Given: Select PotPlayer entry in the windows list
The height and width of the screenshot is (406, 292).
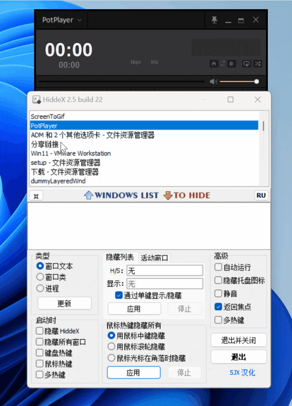Looking at the screenshot, I should point(144,126).
